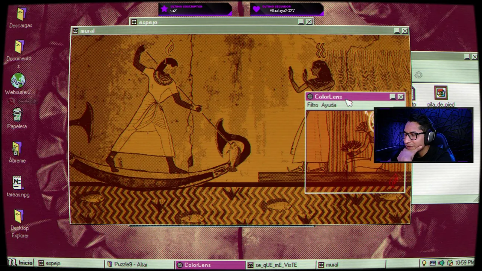Screen dimensions: 482x271
Task: Open the tareas.npg file icon
Action: tap(18, 187)
